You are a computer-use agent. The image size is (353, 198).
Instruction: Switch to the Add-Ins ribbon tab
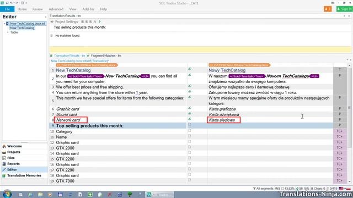tap(88, 9)
